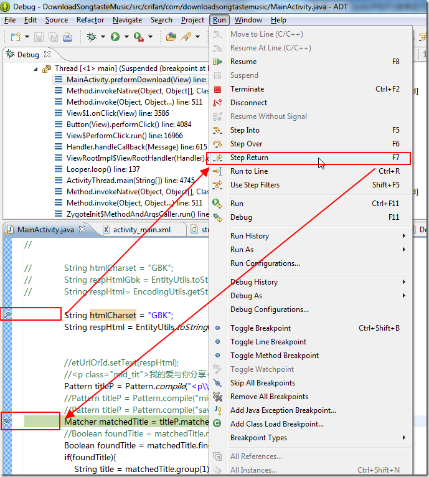Image resolution: width=429 pixels, height=477 pixels.
Task: Click the search flashlight toolbar icon
Action: (x=186, y=37)
